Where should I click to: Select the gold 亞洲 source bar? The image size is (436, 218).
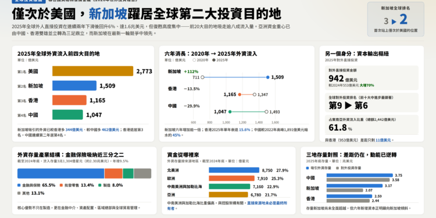pos(228,195)
